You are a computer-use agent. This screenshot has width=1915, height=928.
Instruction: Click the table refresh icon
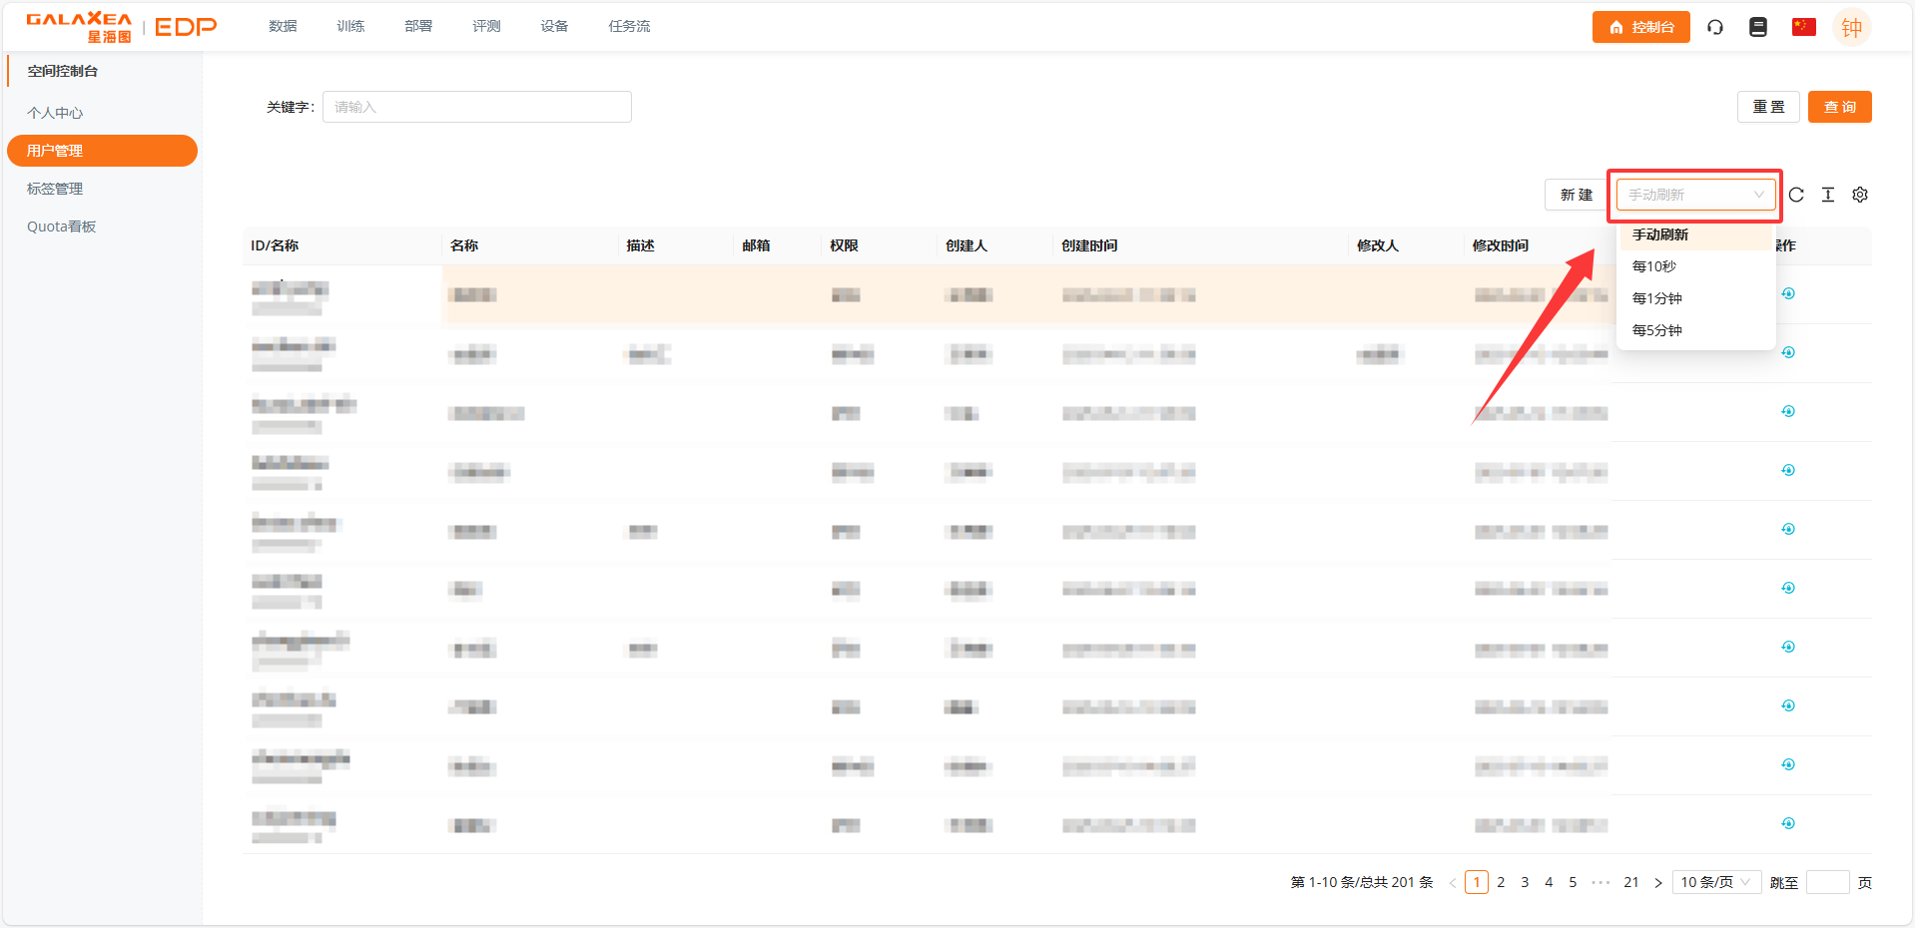click(1796, 195)
